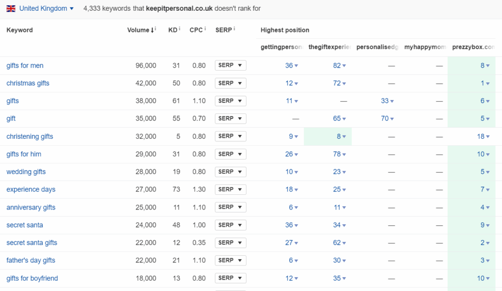The image size is (502, 291).
Task: Expand prezzybox position 7 for 'experience days'
Action: tap(485, 189)
